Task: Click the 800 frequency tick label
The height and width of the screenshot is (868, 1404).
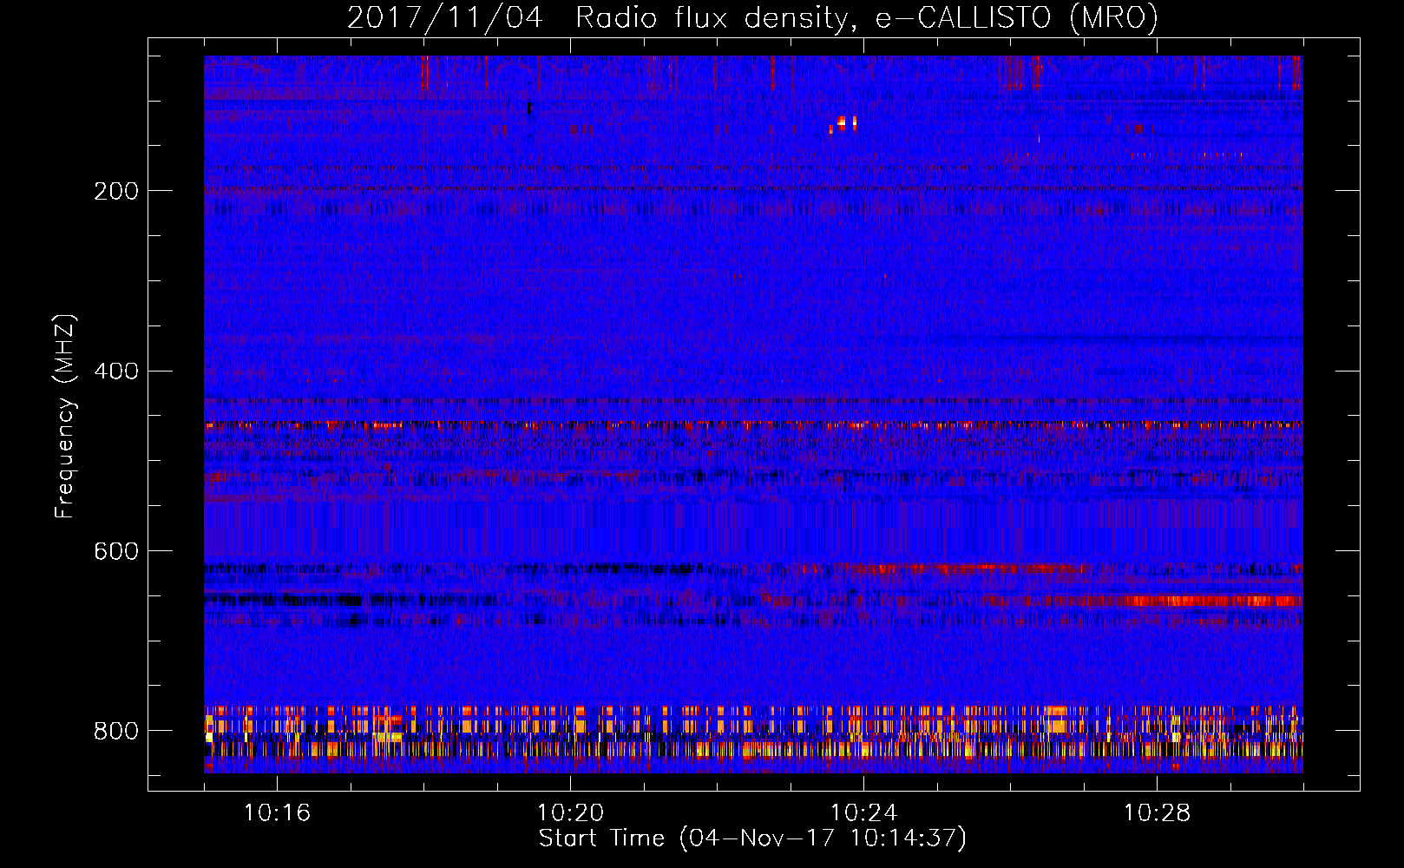Action: 116,731
